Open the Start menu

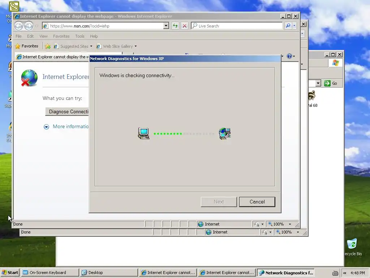10,273
